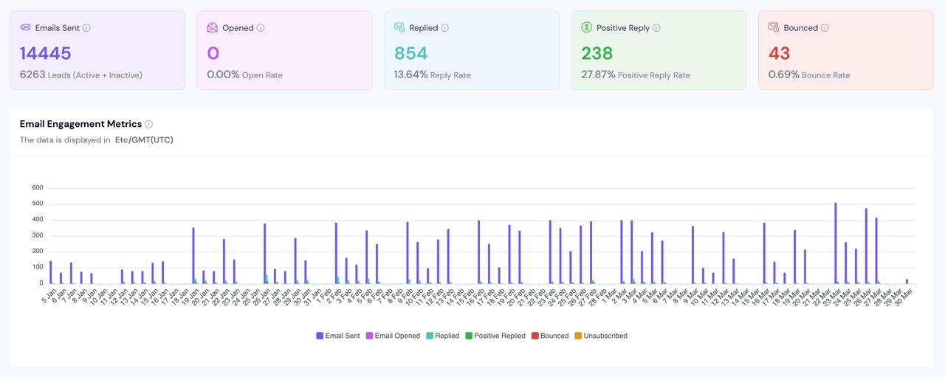Click the 14445 emails sent count

coord(46,53)
